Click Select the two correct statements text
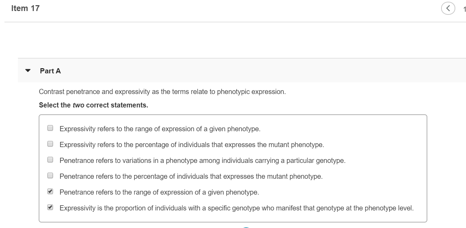The width and height of the screenshot is (466, 228). (x=94, y=105)
